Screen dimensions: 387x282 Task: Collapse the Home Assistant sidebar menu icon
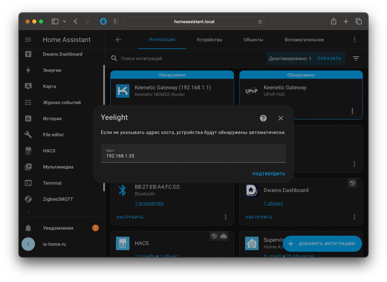tap(28, 40)
